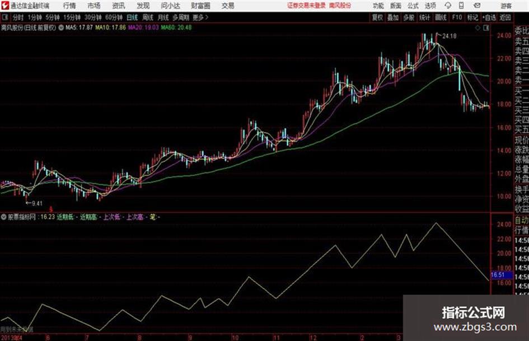Click the 返回 back button
Image resolution: width=529 pixels, height=341 pixels.
coord(505,17)
